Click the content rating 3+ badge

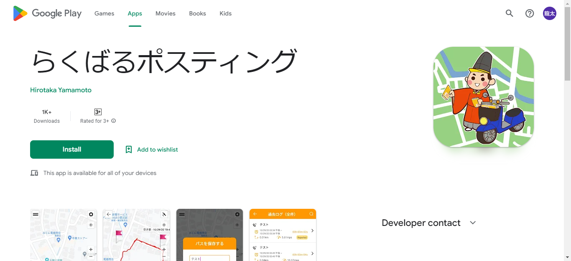98,112
